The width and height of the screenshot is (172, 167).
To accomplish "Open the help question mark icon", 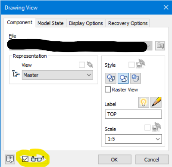I will (x=10, y=159).
